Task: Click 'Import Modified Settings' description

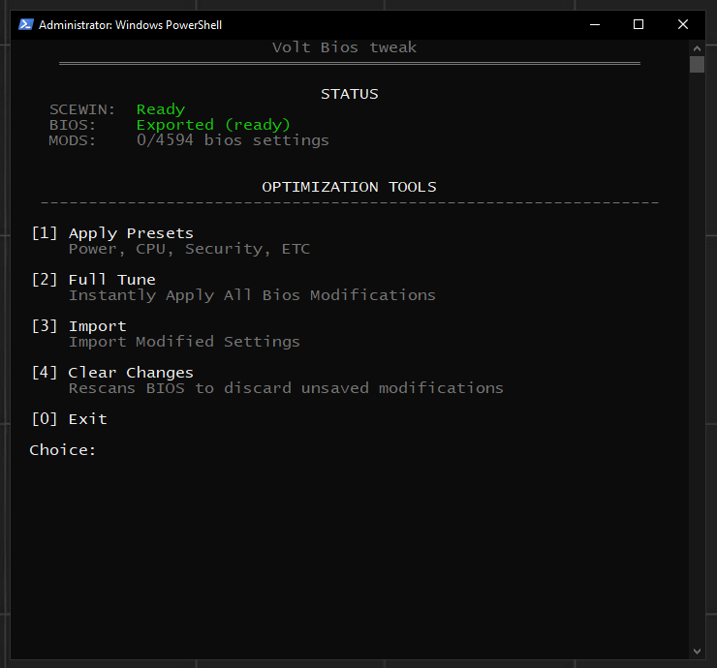Action: pyautogui.click(x=184, y=342)
